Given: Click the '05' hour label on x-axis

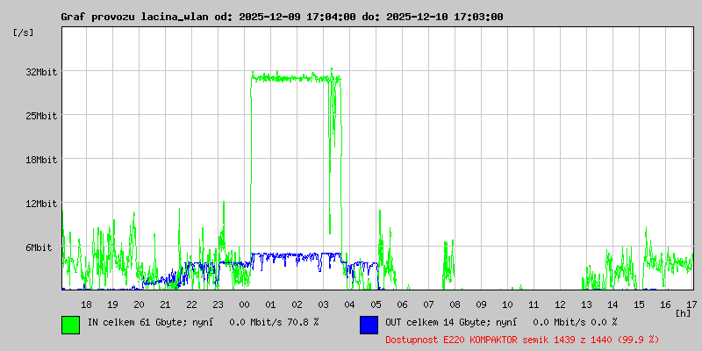Looking at the screenshot, I should pos(376,304).
